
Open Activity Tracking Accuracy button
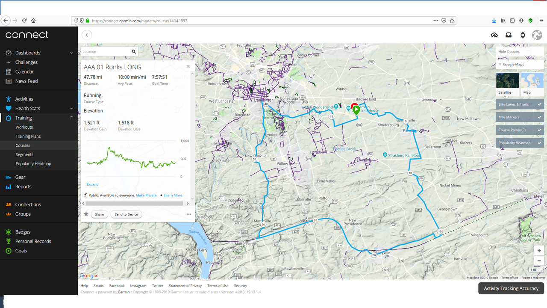coord(511,288)
